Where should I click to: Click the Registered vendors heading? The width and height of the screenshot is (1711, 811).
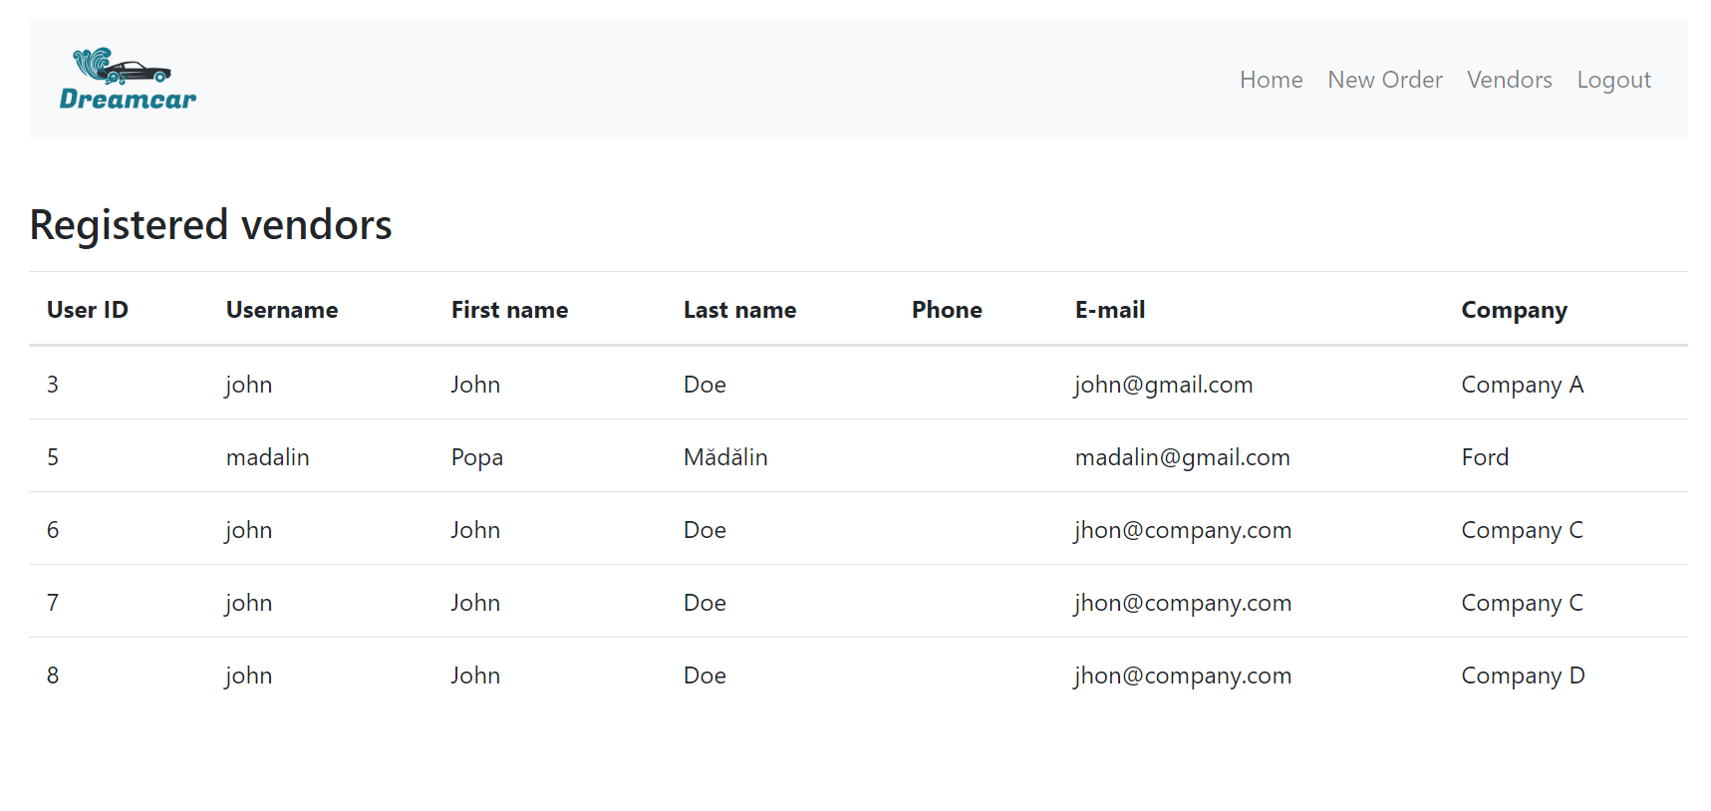coord(210,224)
